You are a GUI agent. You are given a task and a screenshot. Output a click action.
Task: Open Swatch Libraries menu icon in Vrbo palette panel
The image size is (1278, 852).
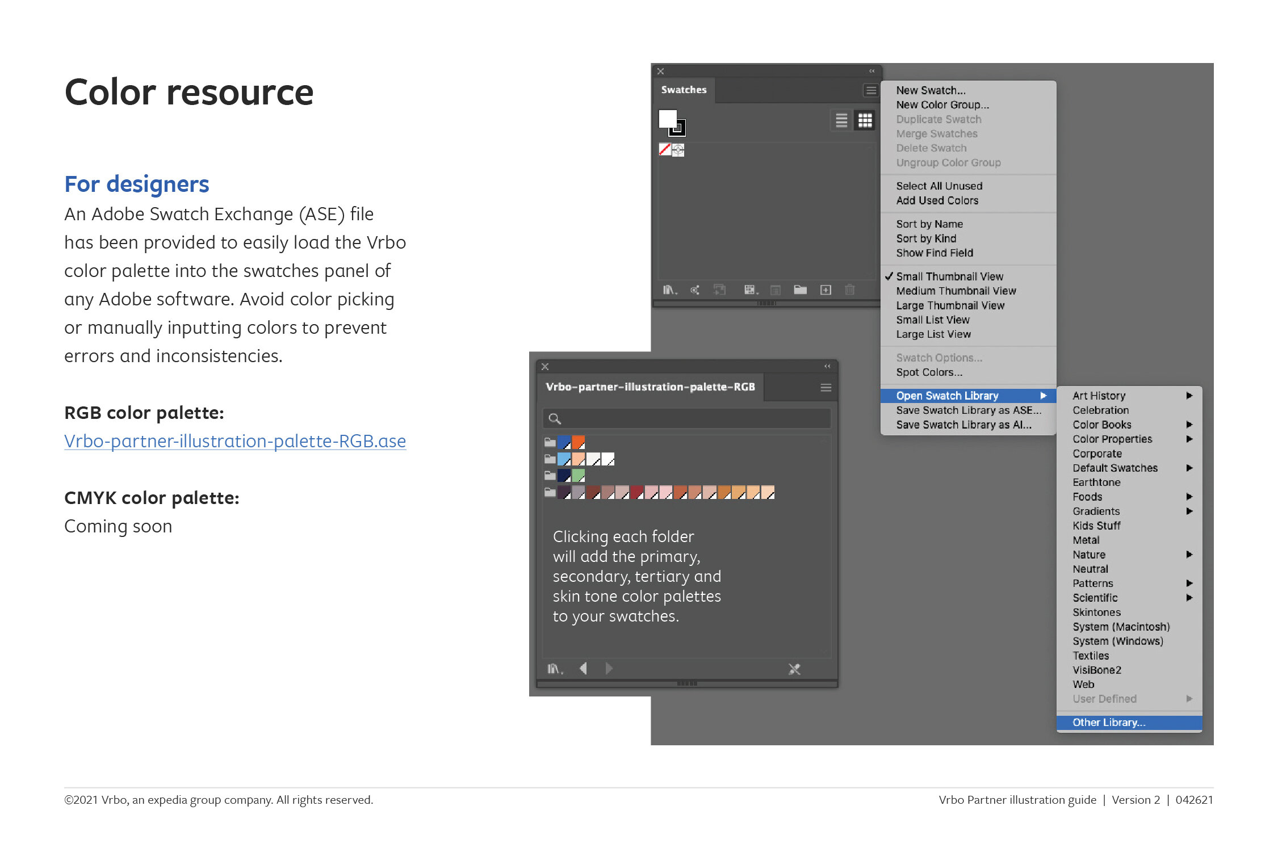click(555, 669)
